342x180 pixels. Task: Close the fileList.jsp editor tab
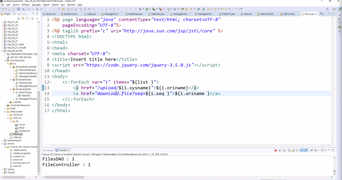click(317, 14)
